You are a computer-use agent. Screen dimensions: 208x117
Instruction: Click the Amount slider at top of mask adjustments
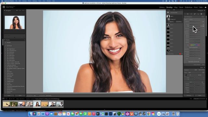point(195,22)
